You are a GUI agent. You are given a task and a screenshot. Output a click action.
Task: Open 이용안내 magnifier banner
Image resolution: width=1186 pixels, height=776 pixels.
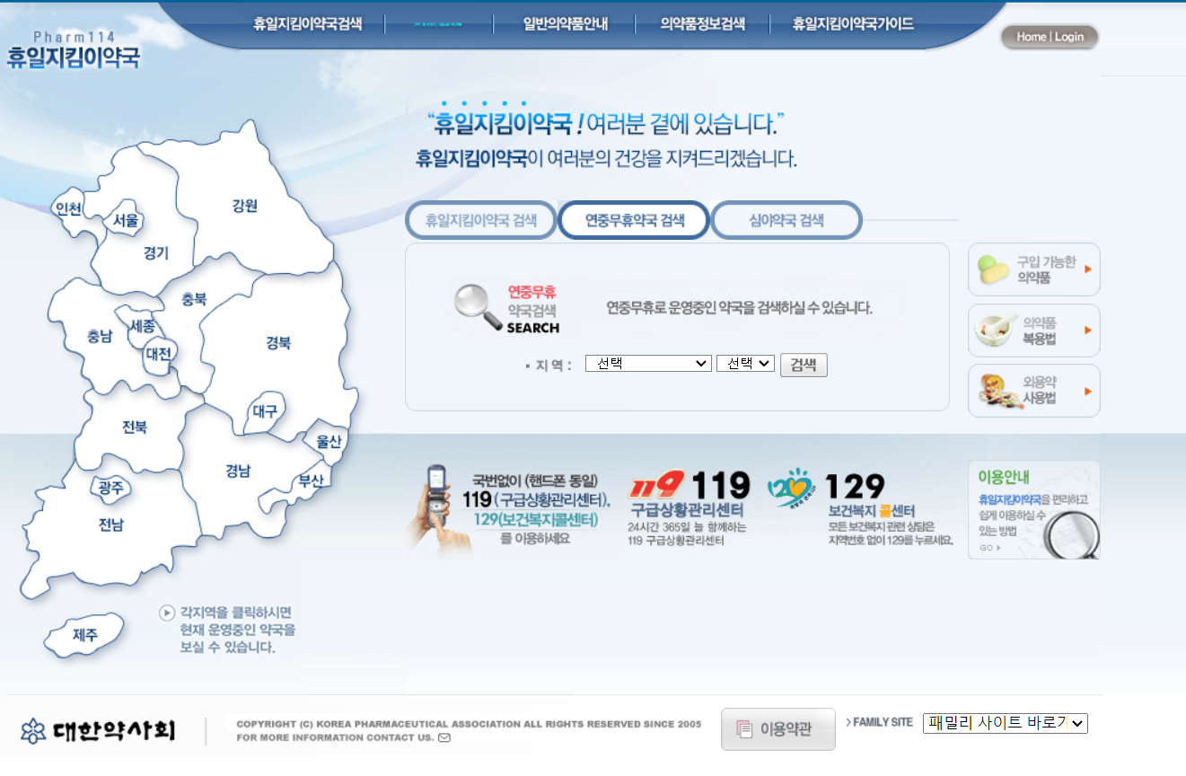point(1033,510)
